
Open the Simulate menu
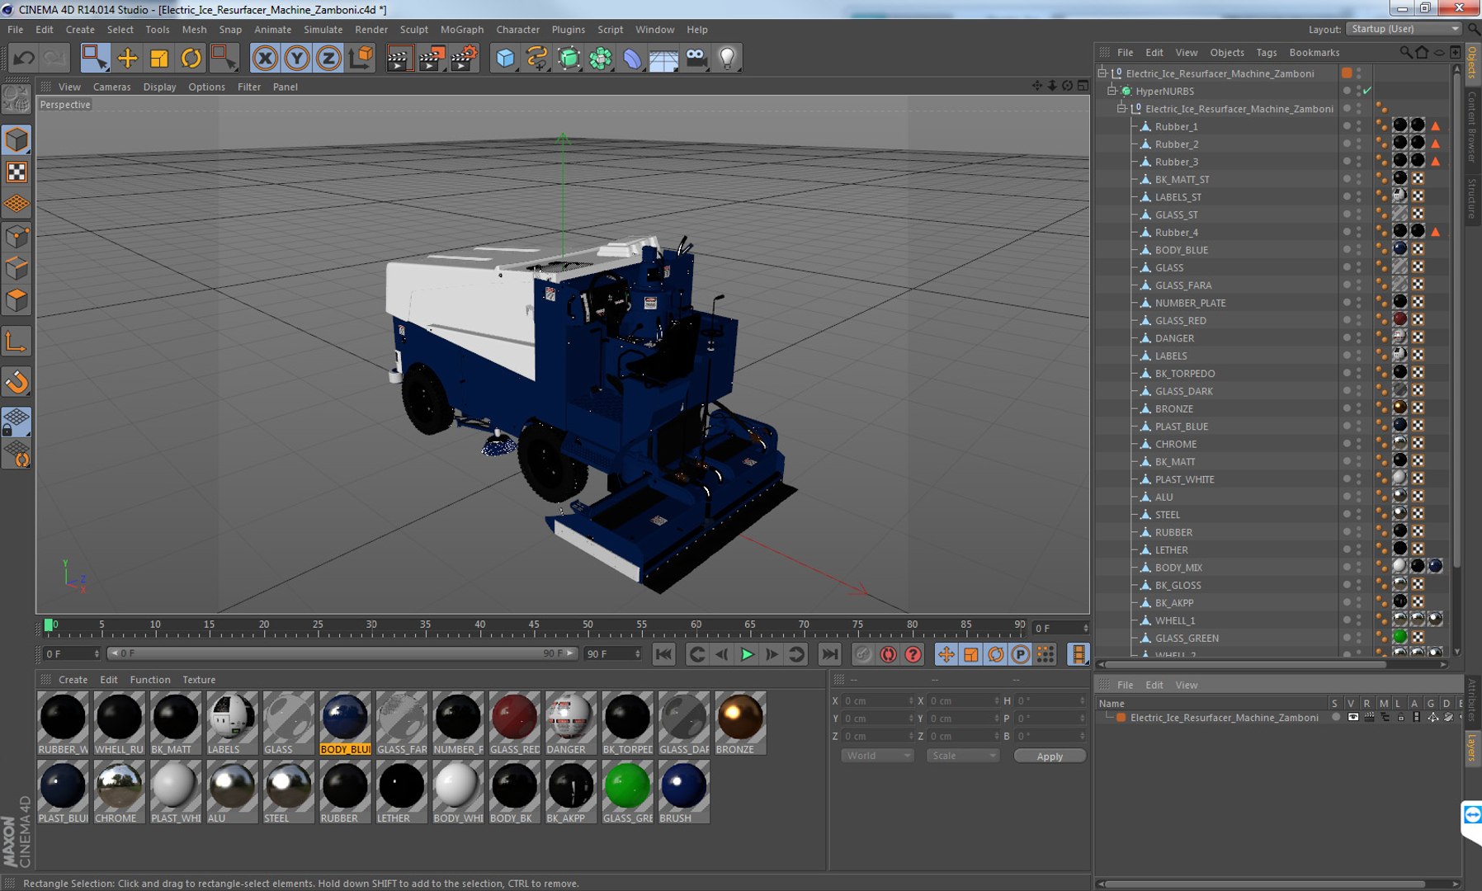click(323, 29)
